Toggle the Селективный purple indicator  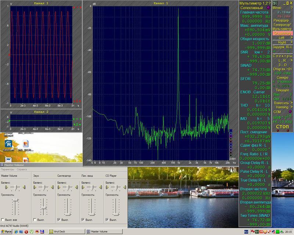point(269,8)
